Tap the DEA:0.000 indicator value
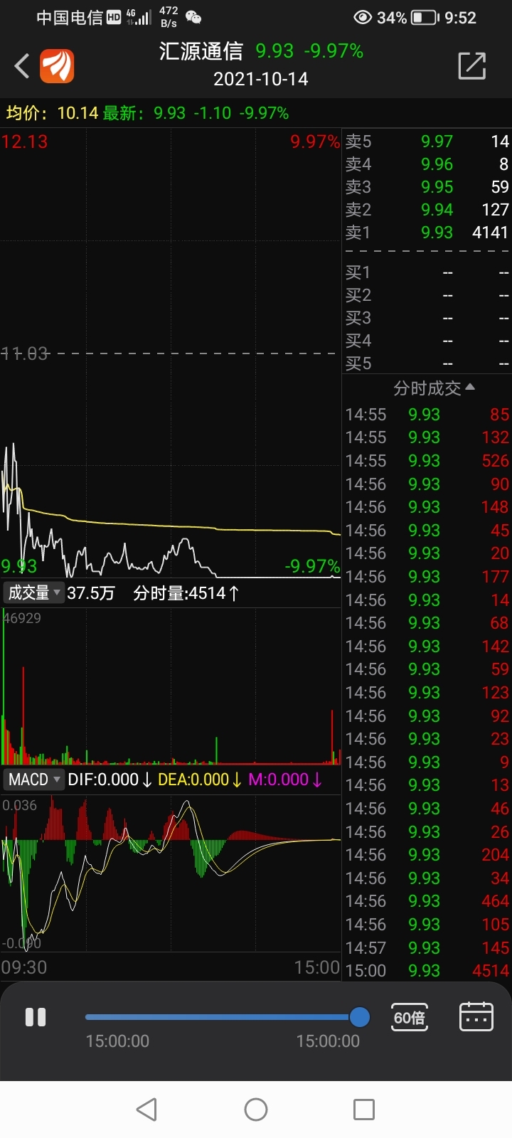 (x=199, y=780)
